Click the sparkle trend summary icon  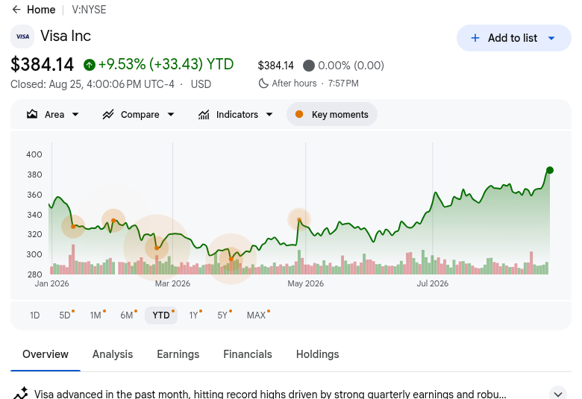[21, 394]
